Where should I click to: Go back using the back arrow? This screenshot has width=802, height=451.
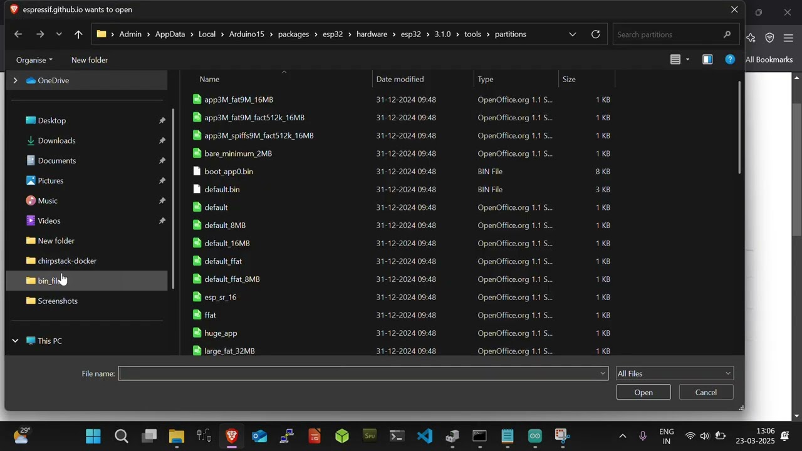18,34
